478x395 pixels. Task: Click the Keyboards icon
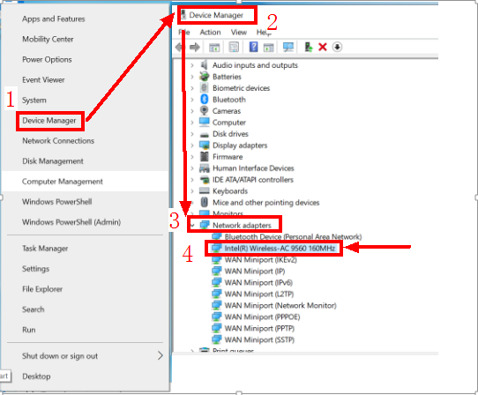coord(204,191)
